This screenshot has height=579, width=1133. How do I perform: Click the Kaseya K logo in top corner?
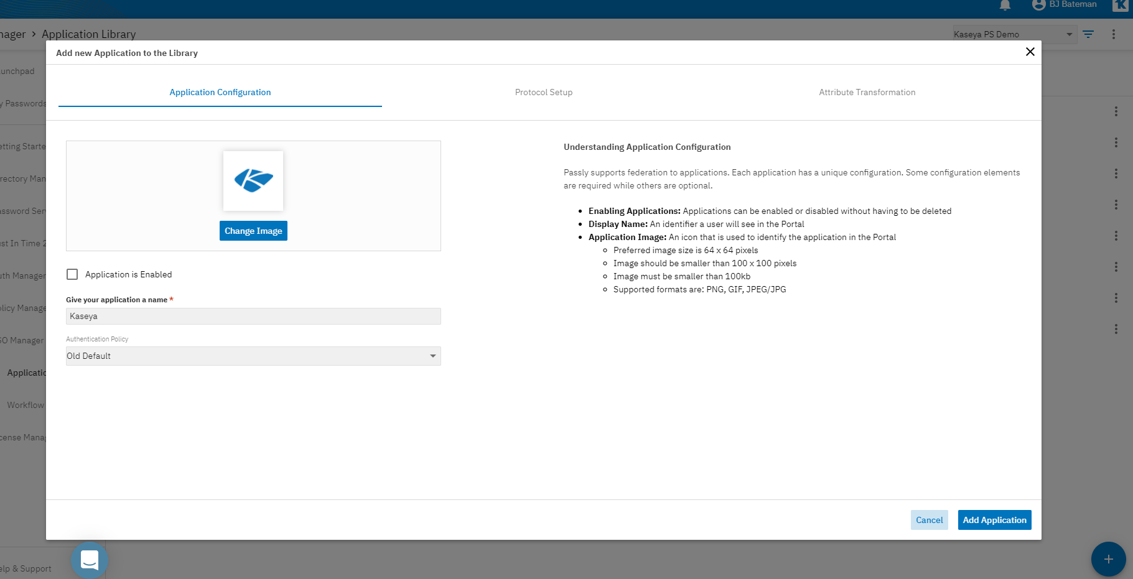[1120, 5]
